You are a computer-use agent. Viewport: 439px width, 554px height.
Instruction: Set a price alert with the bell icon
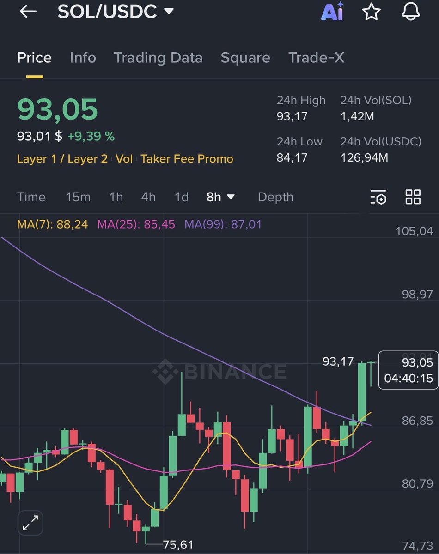click(x=410, y=12)
